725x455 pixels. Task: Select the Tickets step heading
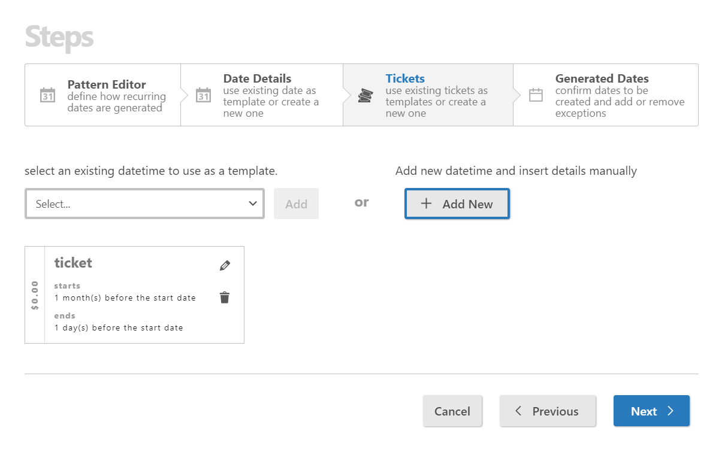click(405, 78)
